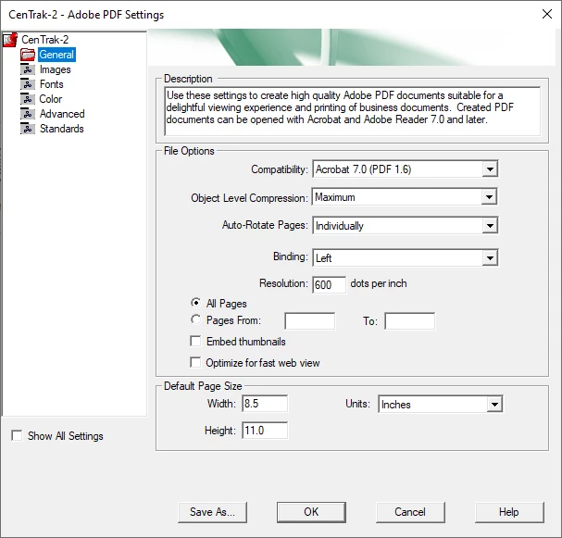
Task: Click the icon next to Fonts
Action: [28, 84]
